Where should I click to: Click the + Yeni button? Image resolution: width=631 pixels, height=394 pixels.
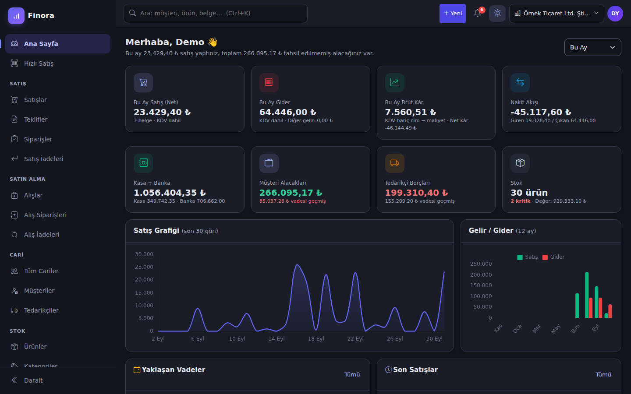(x=453, y=14)
